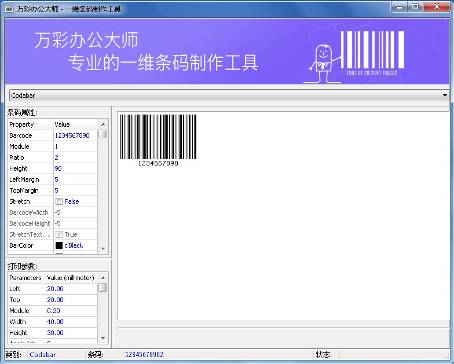Click the Ratio property name
The image size is (454, 364).
tap(16, 157)
